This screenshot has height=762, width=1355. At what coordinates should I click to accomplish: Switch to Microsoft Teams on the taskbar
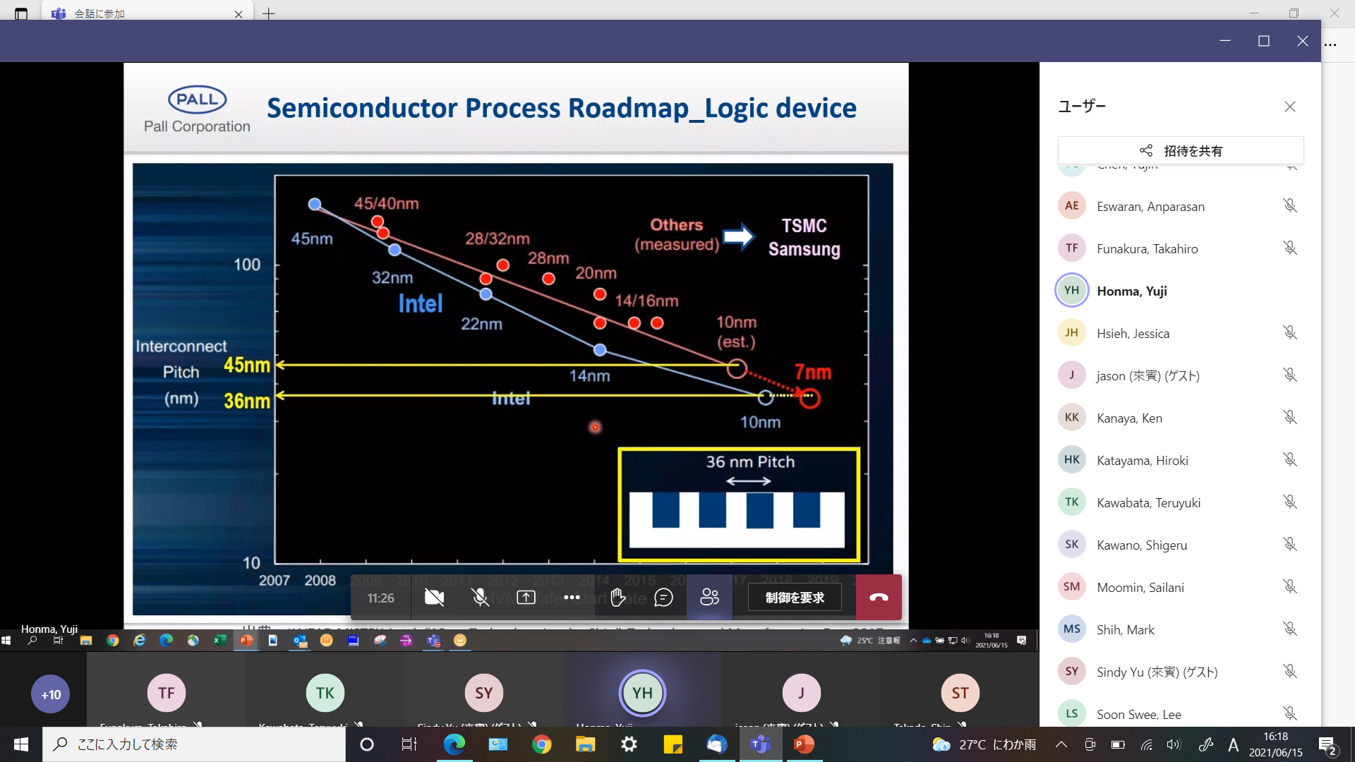[x=760, y=744]
